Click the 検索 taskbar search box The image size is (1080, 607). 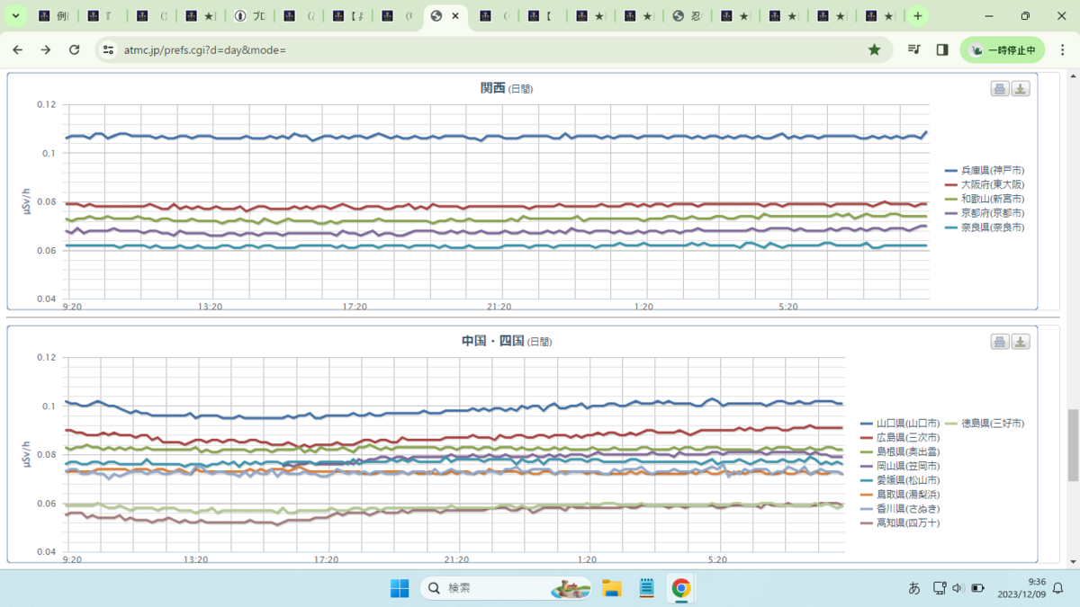pos(506,588)
